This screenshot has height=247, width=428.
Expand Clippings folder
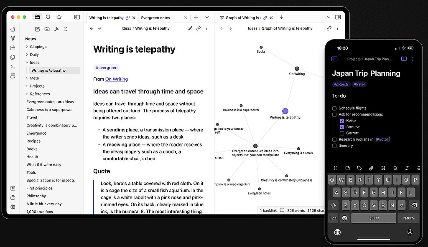[x=27, y=47]
